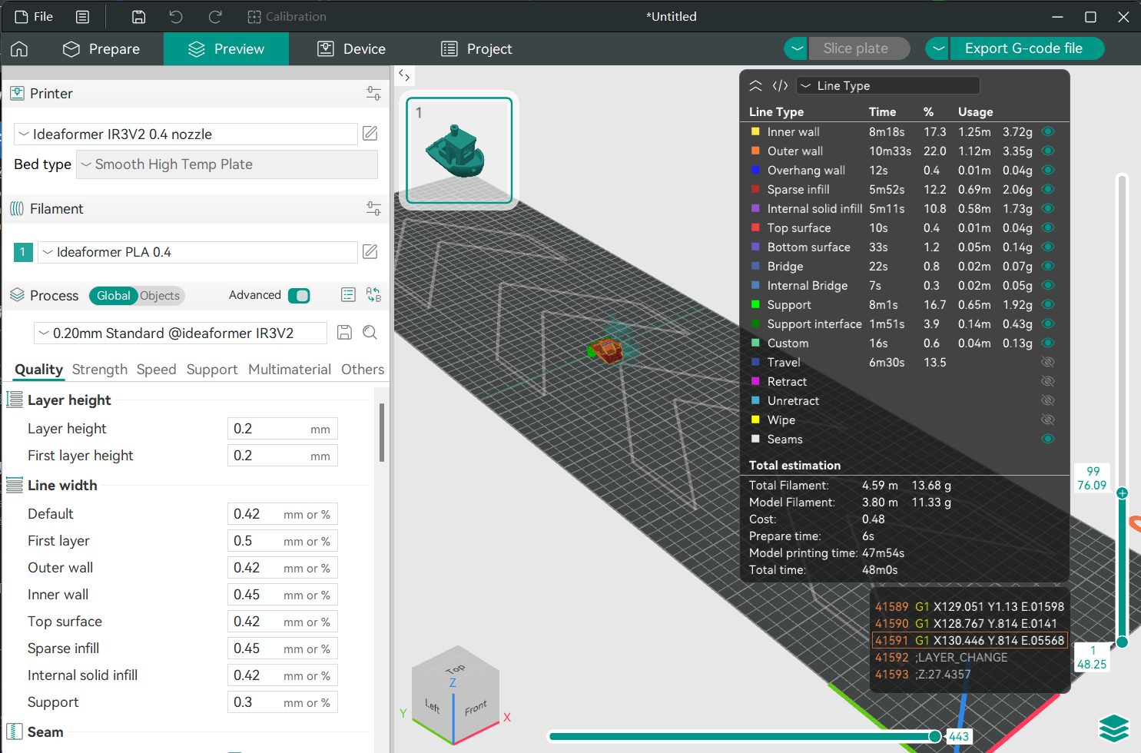Switch to the Prepare tab
The image size is (1141, 753).
(x=101, y=49)
